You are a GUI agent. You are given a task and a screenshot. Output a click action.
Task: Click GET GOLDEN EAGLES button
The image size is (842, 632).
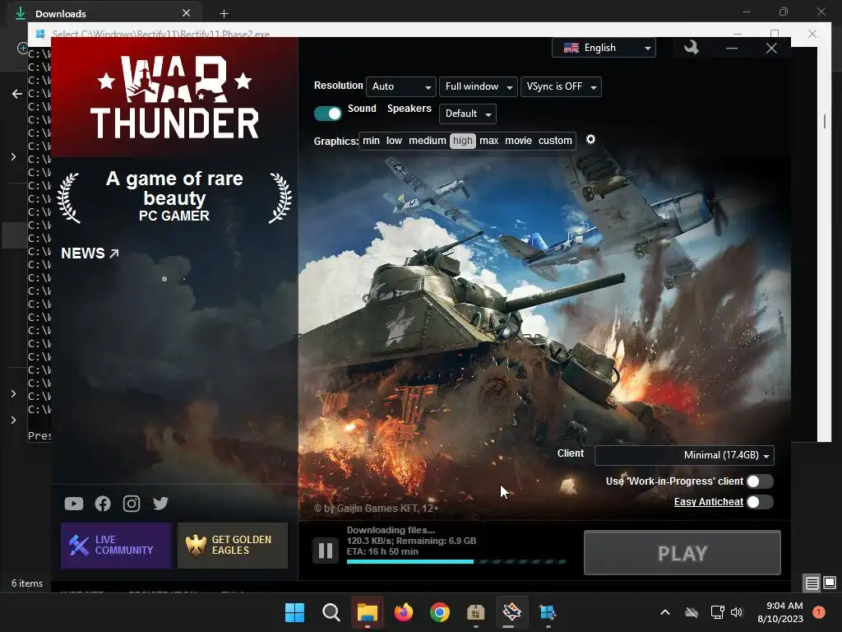(233, 546)
